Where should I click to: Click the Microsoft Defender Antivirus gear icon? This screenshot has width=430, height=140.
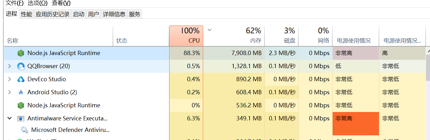point(25,130)
